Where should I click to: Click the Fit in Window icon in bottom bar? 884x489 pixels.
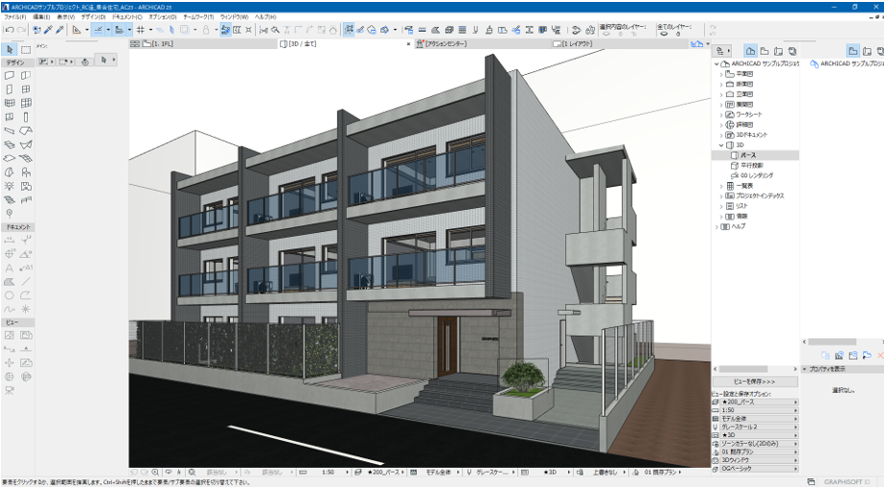[193, 472]
